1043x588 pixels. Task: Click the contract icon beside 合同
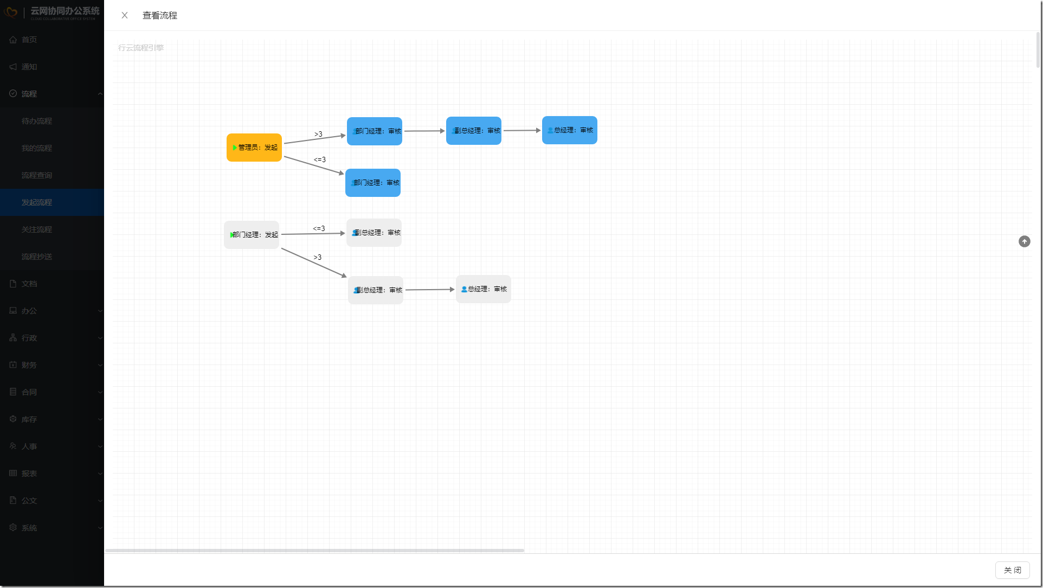(13, 392)
